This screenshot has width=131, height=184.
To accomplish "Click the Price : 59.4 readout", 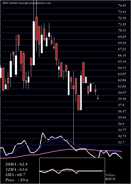I will point(17,180).
